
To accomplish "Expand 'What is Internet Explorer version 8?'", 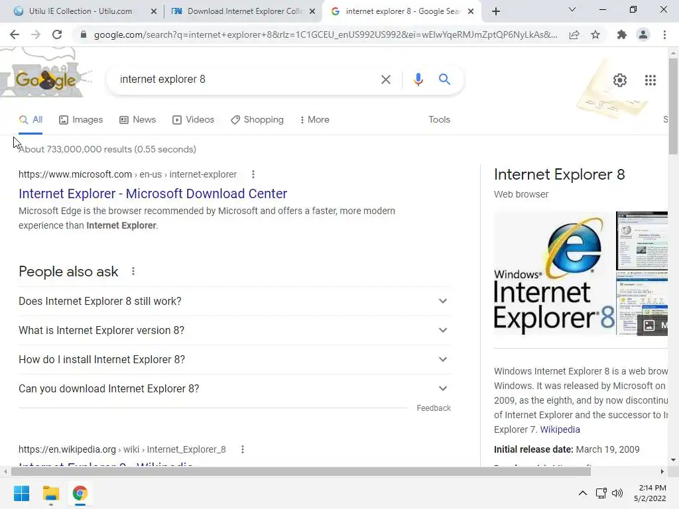I will (x=235, y=330).
